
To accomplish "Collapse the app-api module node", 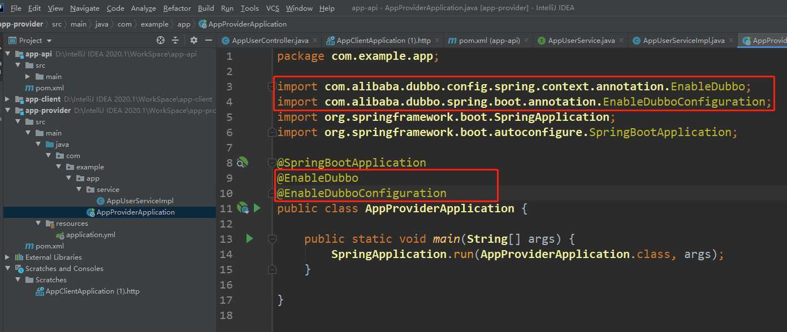I will (7, 54).
